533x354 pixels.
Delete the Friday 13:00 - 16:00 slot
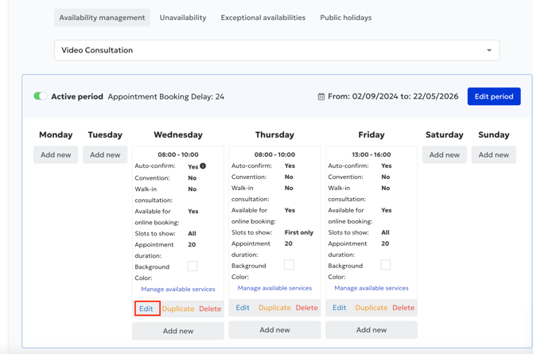coord(403,308)
